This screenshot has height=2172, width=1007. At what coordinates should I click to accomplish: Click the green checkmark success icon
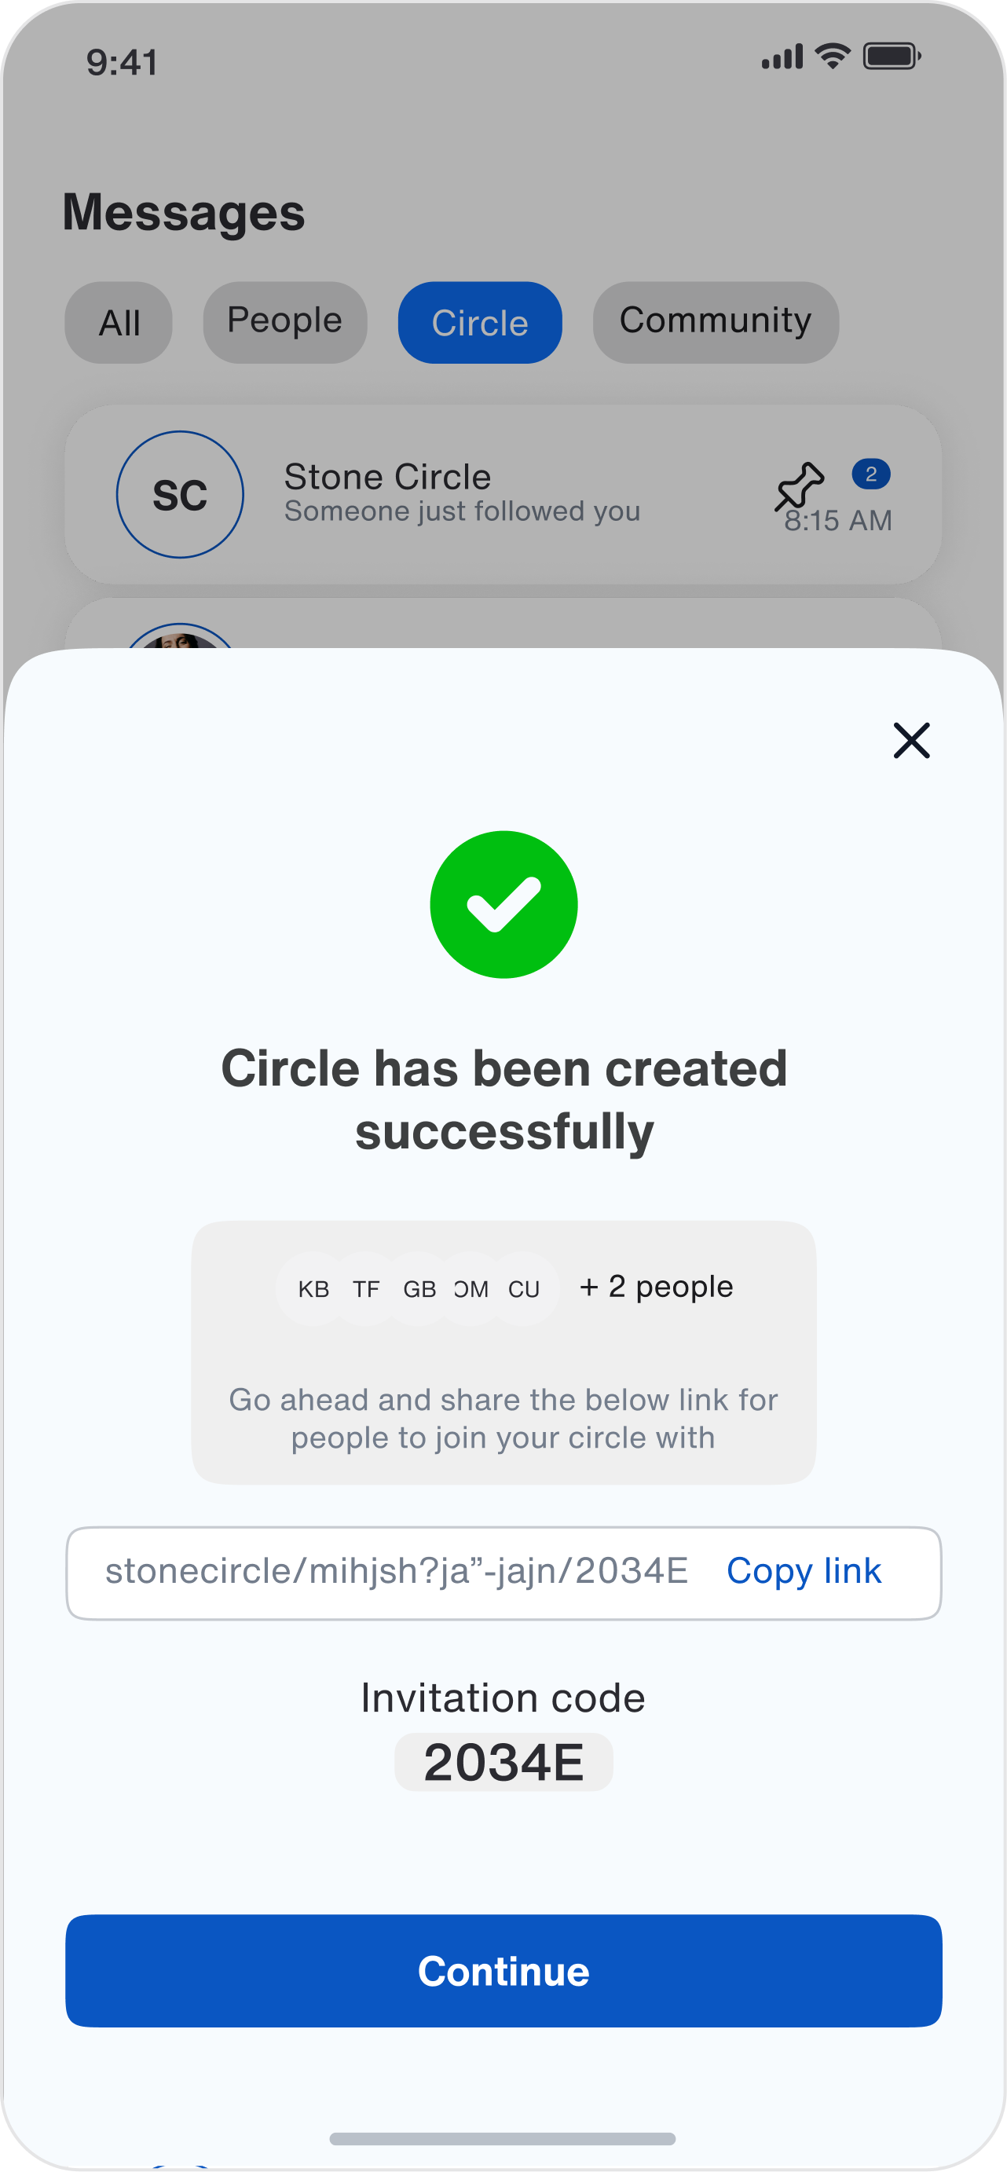pyautogui.click(x=503, y=904)
